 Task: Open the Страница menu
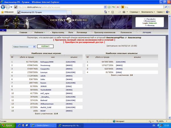135,12
